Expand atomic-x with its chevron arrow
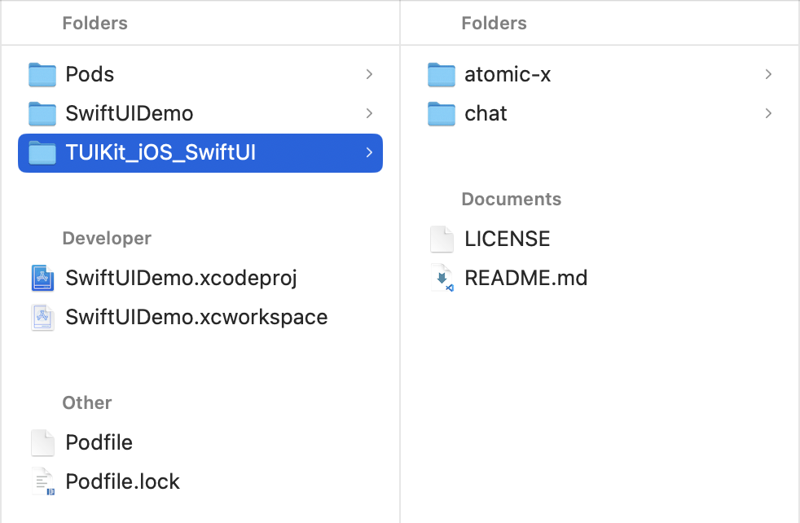The image size is (800, 523). click(x=768, y=75)
